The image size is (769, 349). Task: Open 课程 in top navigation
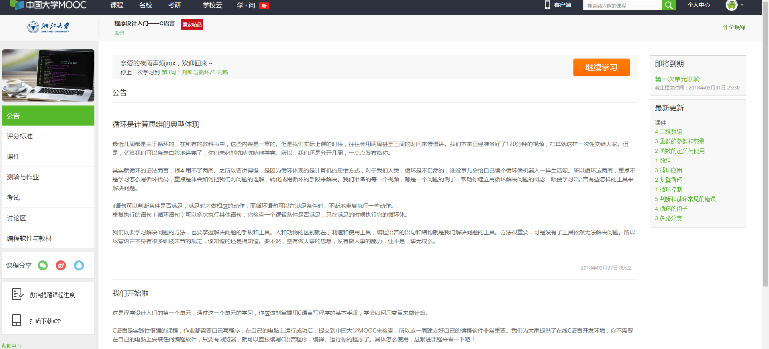pyautogui.click(x=117, y=5)
